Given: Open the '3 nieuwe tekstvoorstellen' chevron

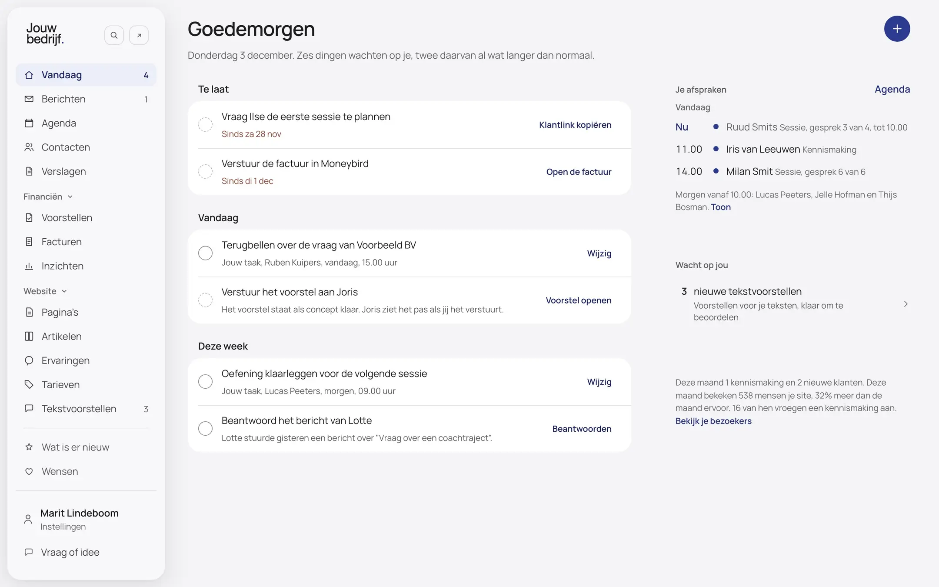Looking at the screenshot, I should tap(906, 304).
